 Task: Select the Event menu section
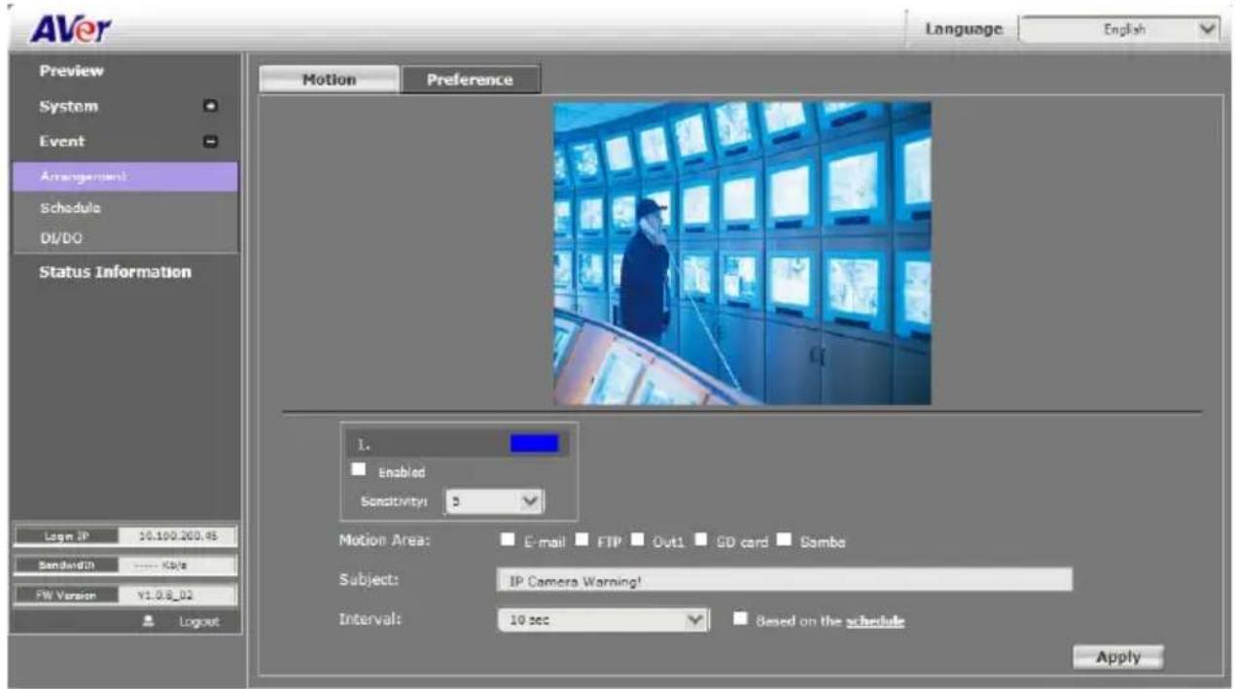[x=62, y=142]
